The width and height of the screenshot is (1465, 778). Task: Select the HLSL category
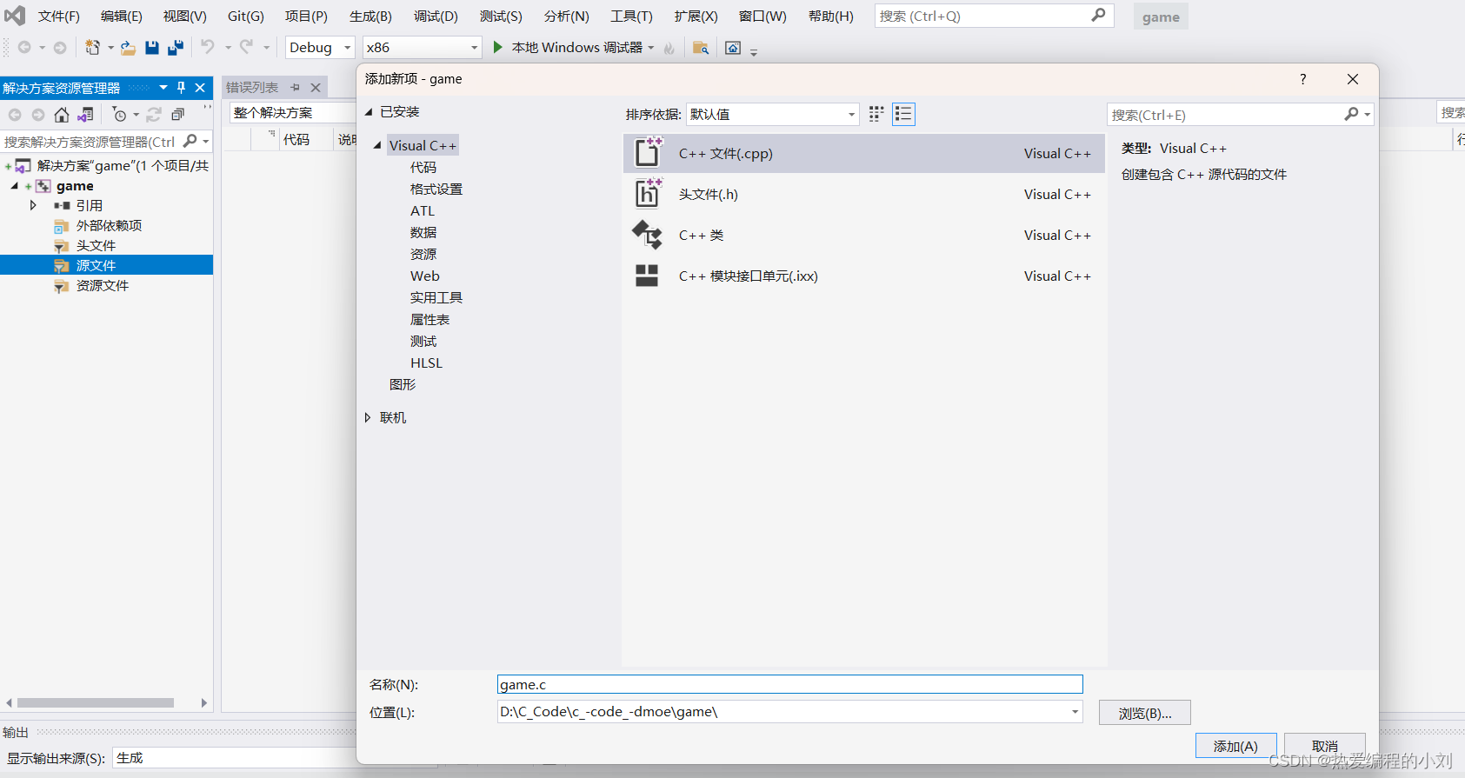(x=426, y=362)
